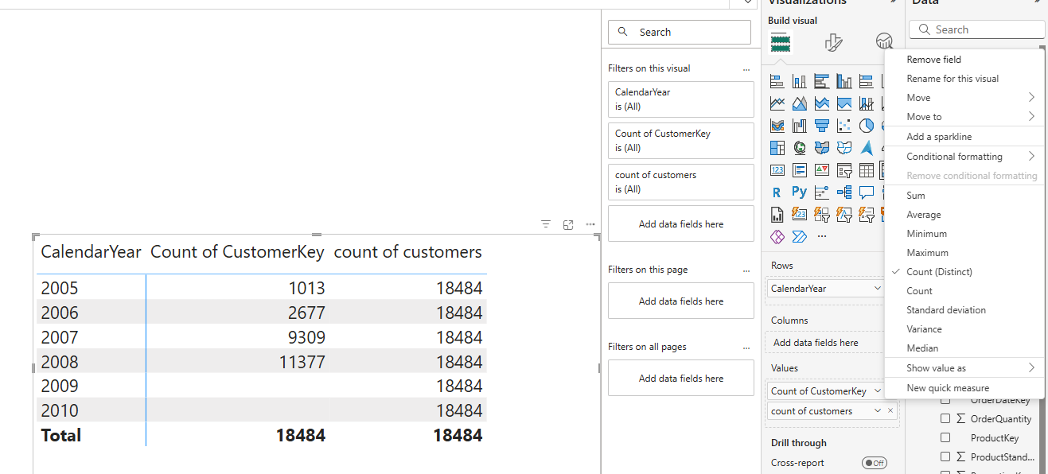Choose the Q&A speech bubble visual
The height and width of the screenshot is (474, 1048).
[867, 192]
